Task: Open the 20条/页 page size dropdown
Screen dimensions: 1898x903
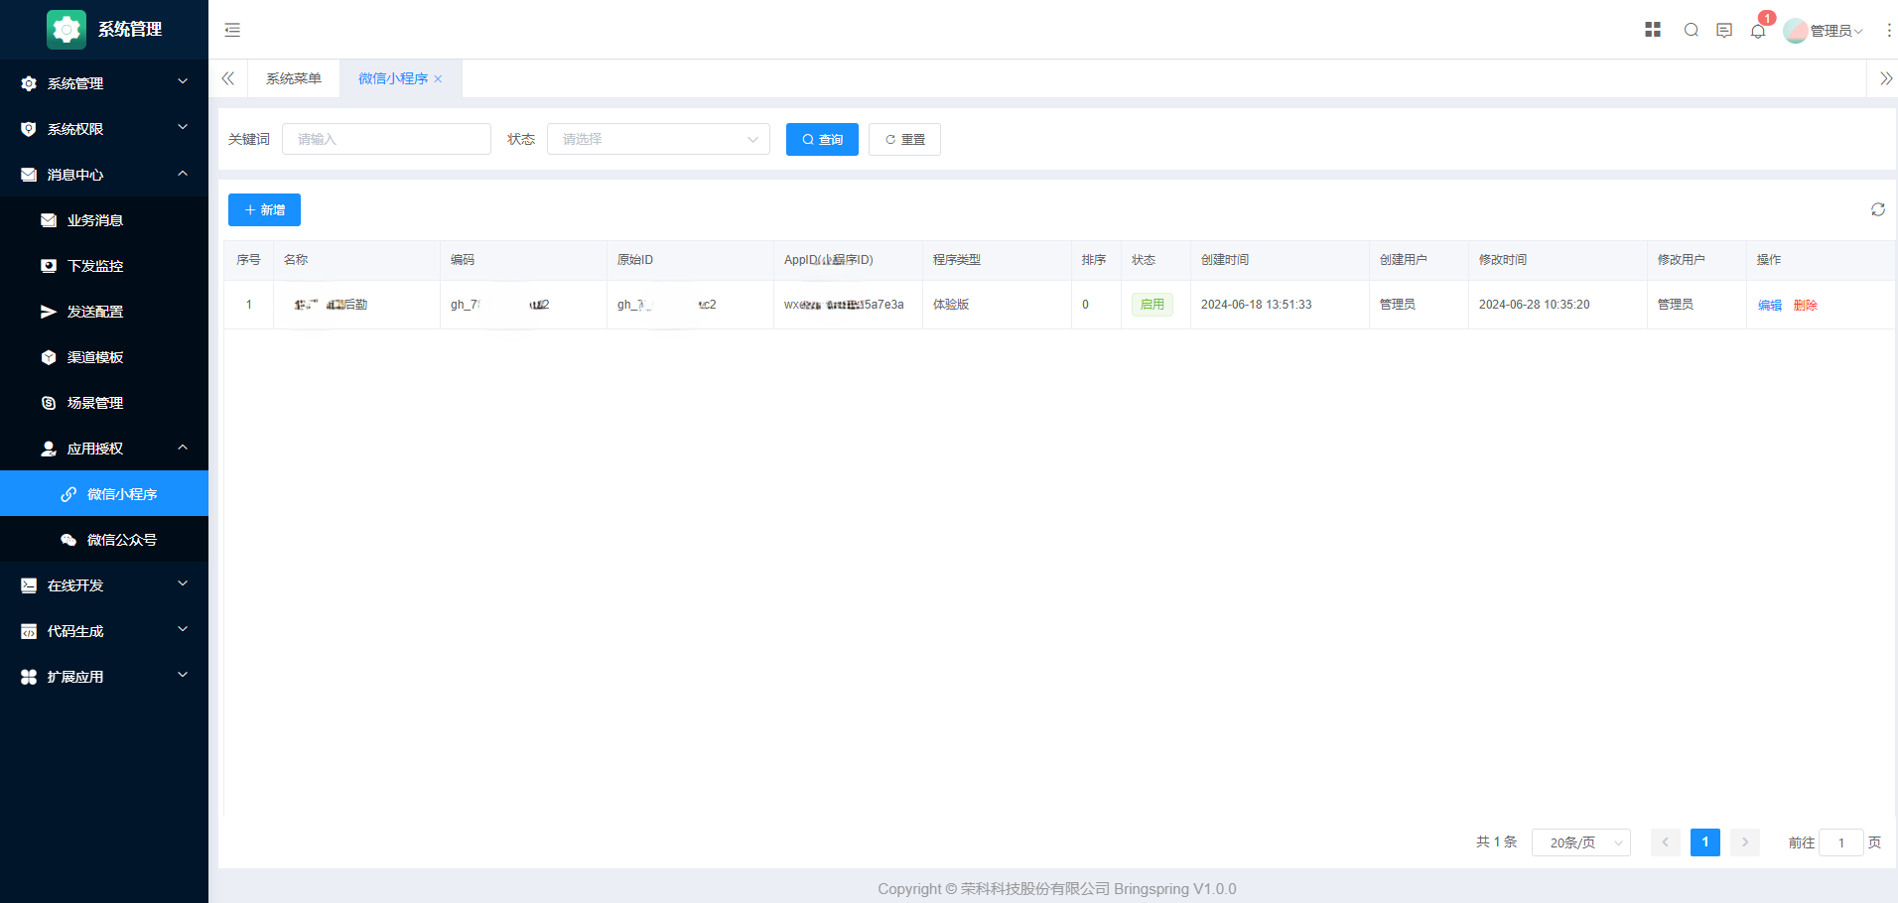Action: pyautogui.click(x=1580, y=842)
